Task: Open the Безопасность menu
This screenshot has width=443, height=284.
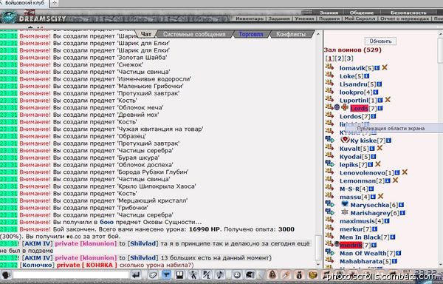Action: coord(408,13)
